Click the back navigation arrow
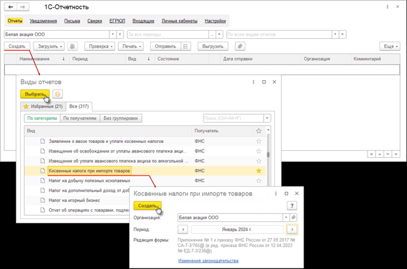Screen dimensions: 407x269 pos(11,7)
